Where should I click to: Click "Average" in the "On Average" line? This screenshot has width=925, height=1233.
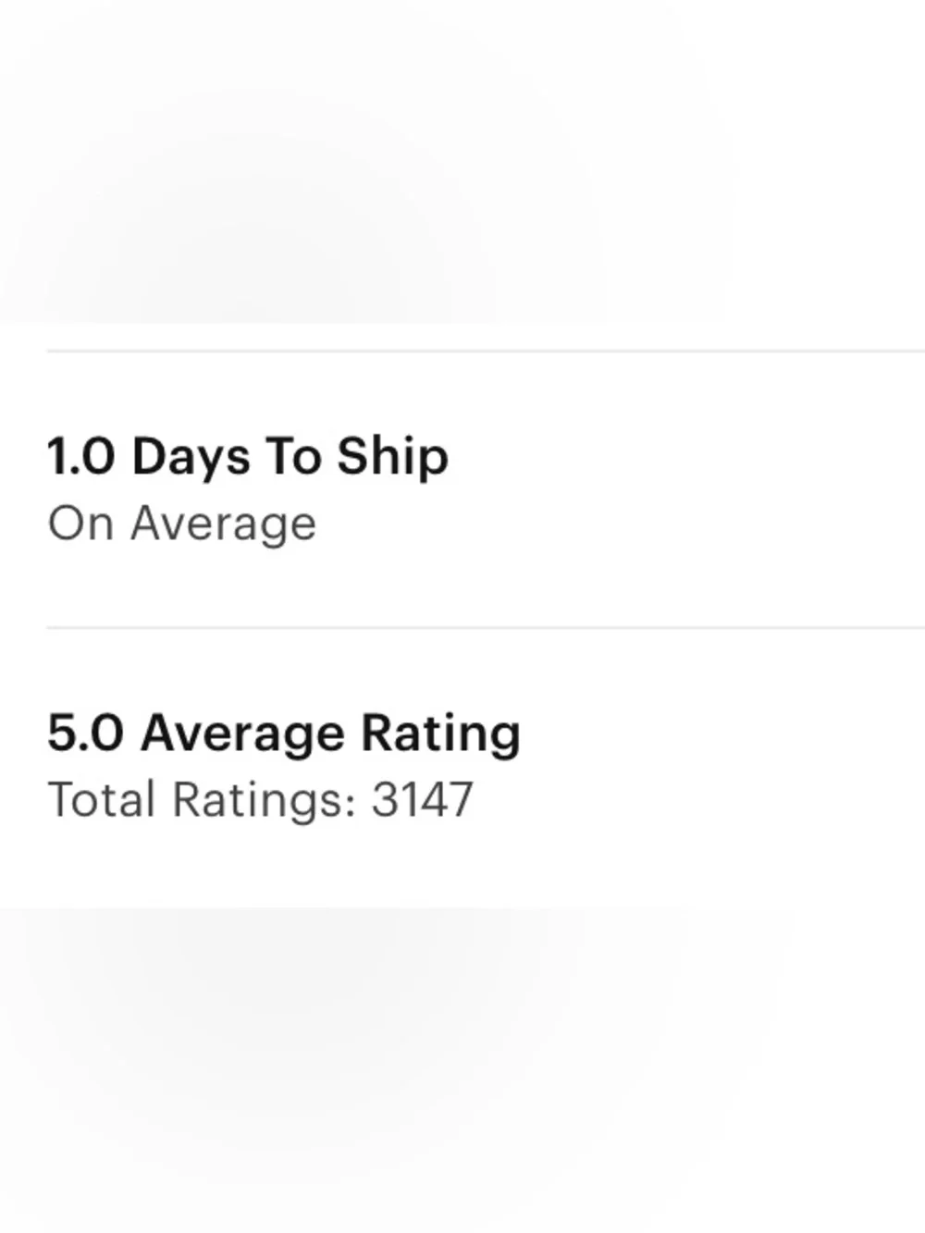pyautogui.click(x=224, y=525)
